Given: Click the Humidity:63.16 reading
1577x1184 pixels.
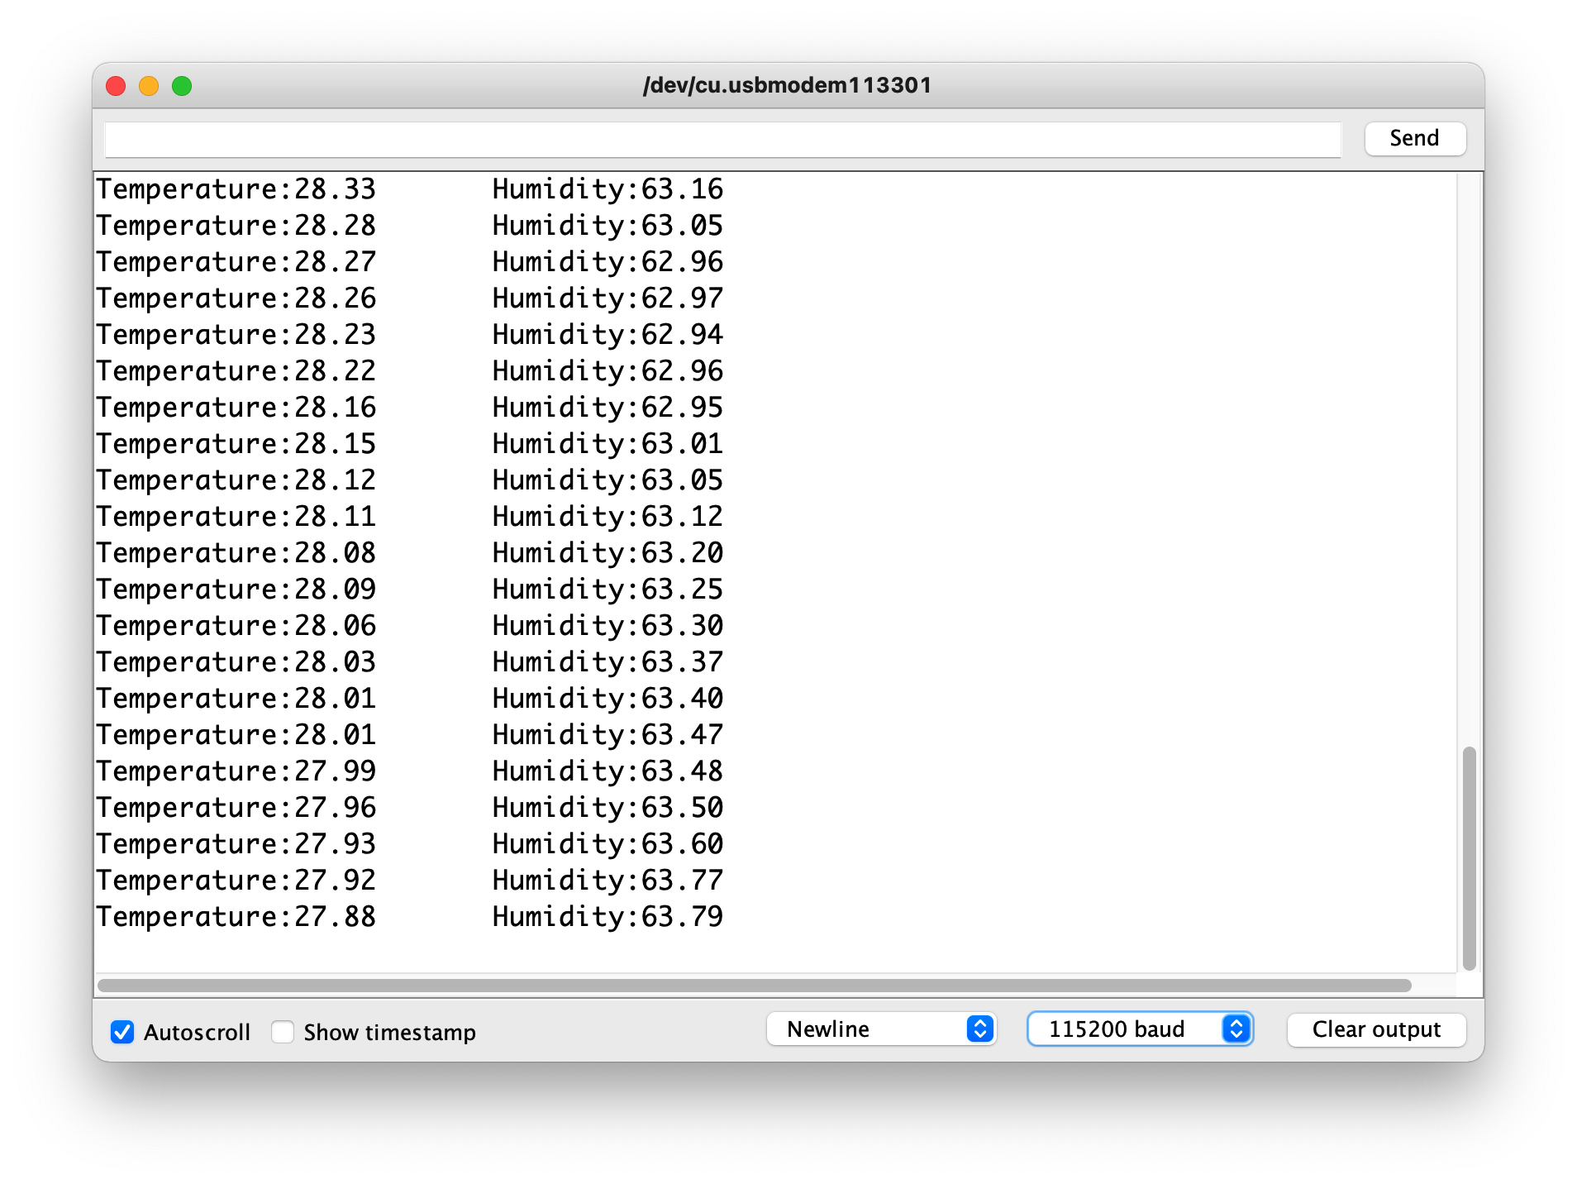Looking at the screenshot, I should pos(607,189).
